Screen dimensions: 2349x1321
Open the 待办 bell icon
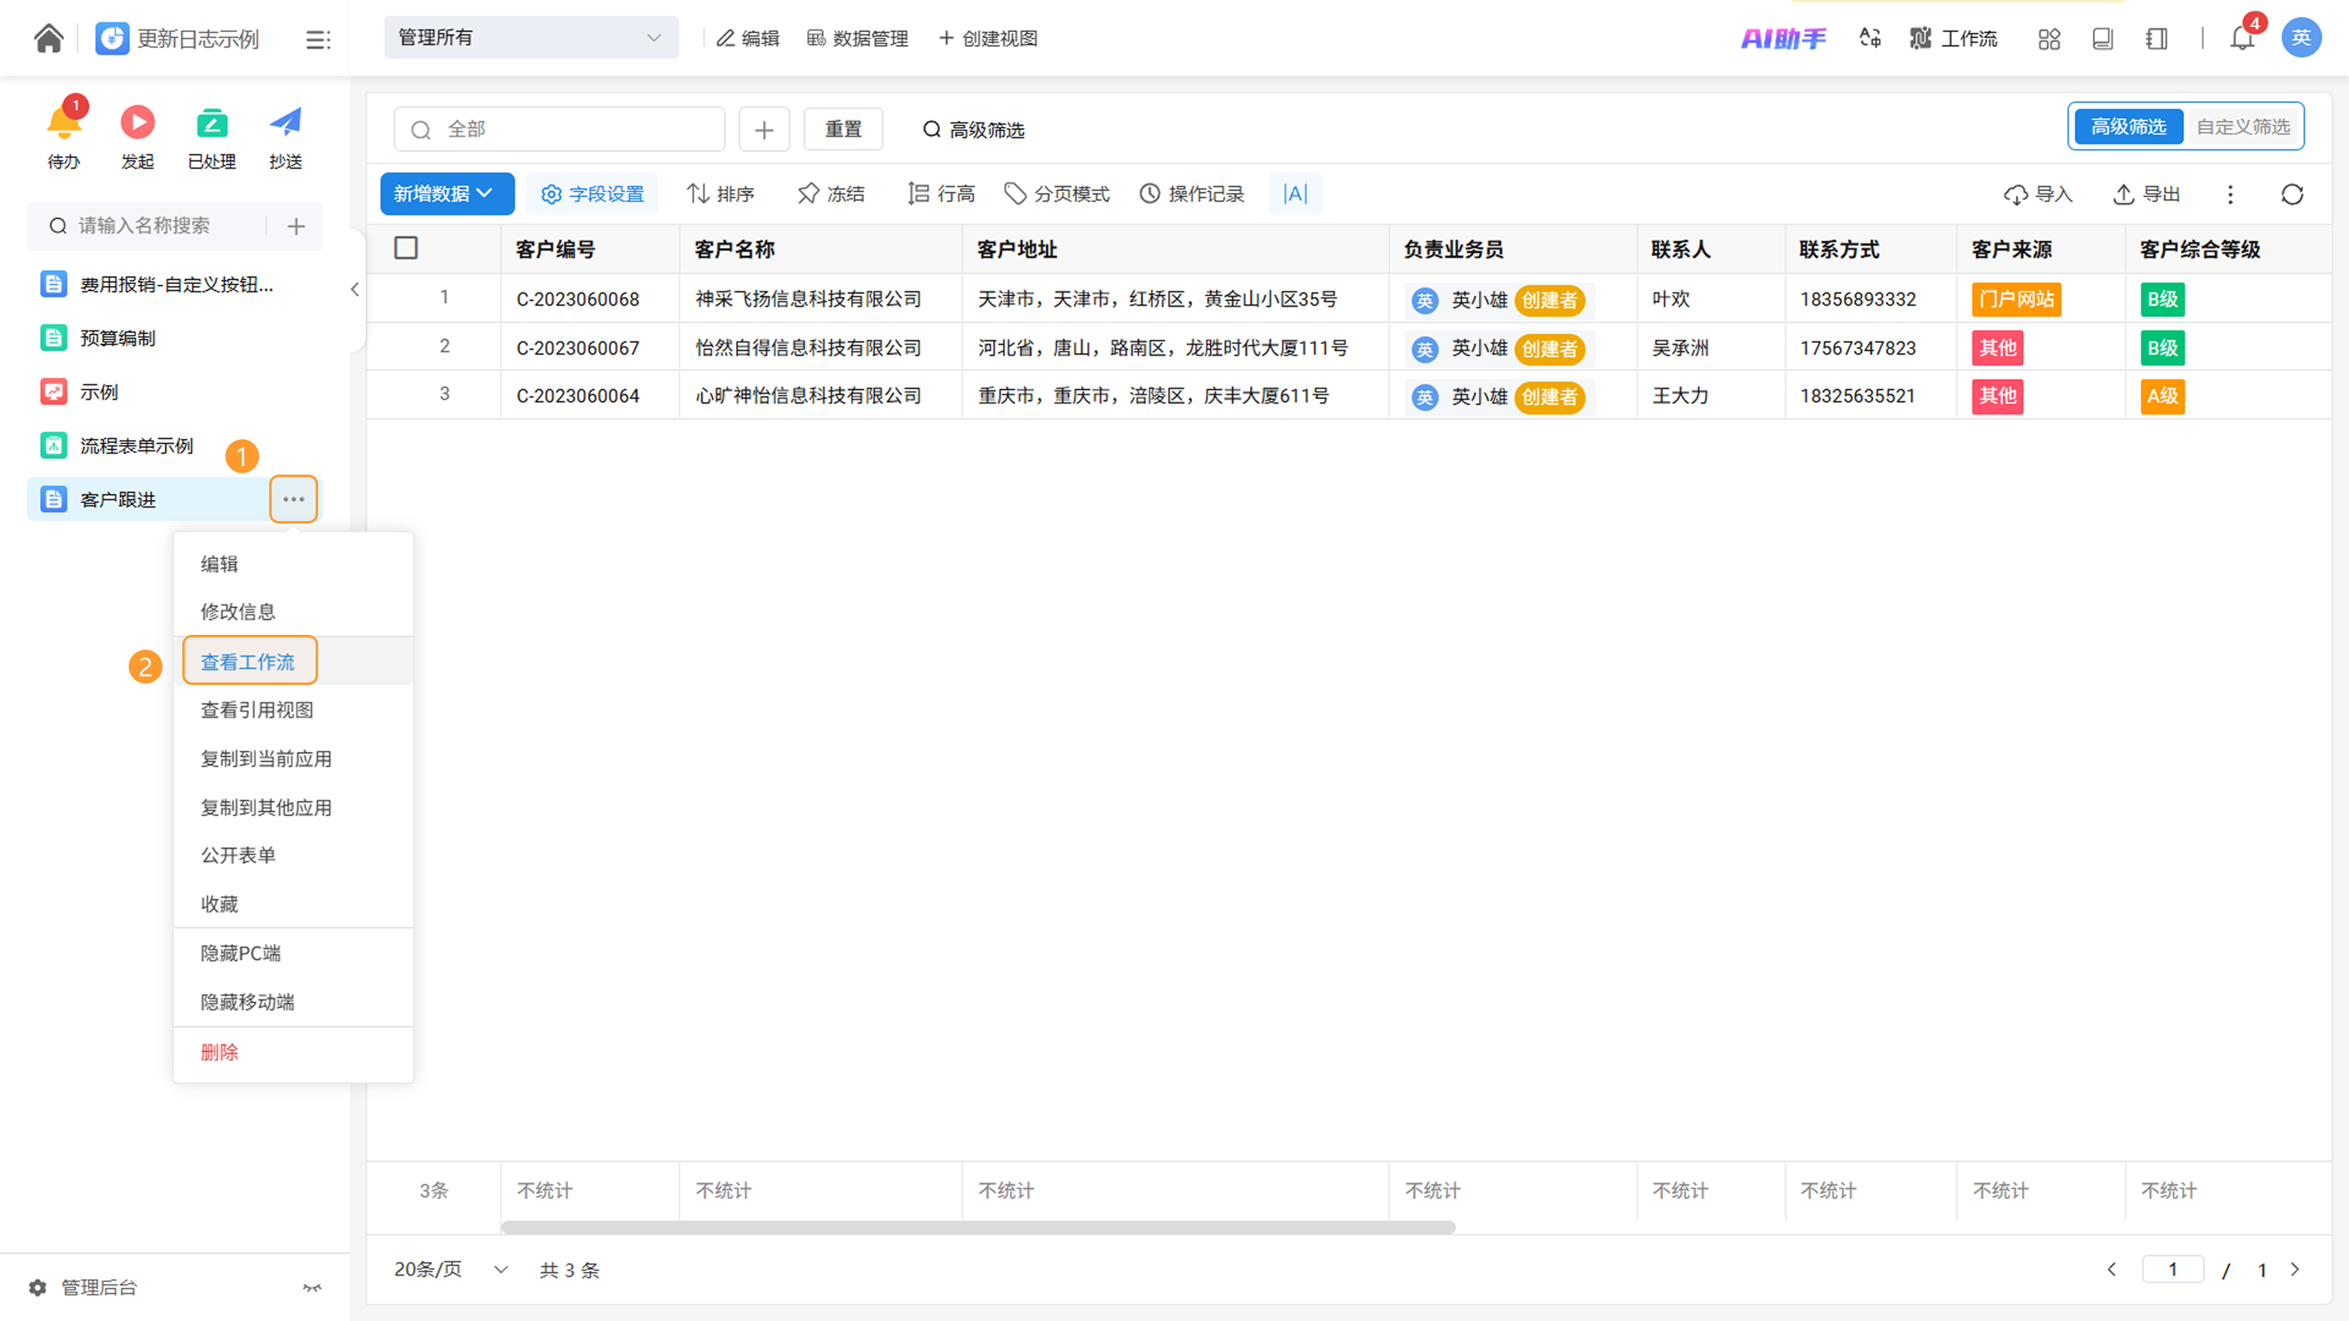coord(65,121)
